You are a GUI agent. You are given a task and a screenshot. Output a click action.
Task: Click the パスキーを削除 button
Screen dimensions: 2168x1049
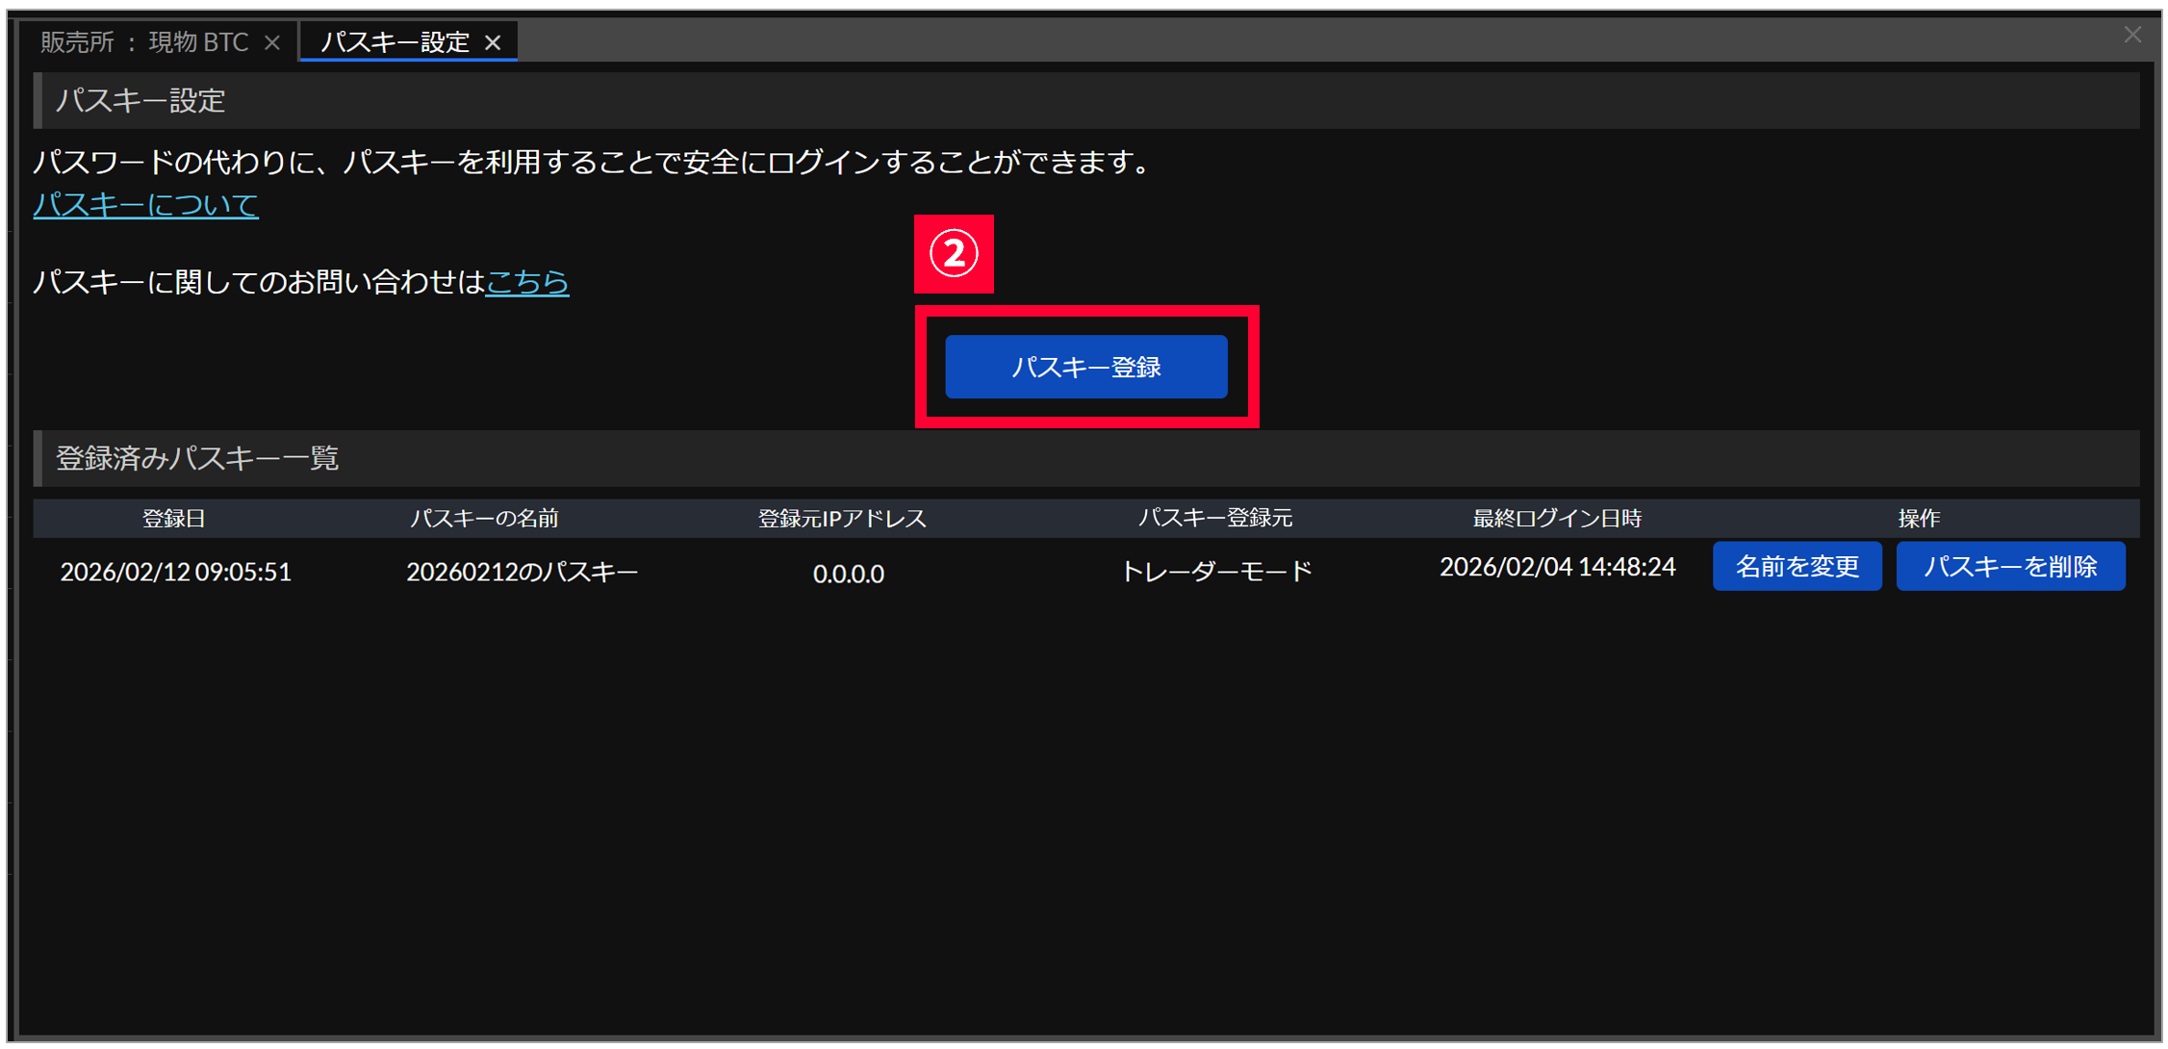[x=2009, y=566]
